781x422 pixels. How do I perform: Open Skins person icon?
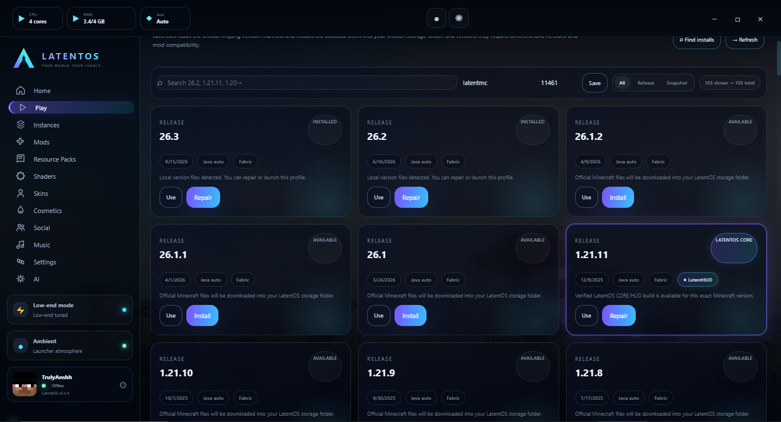21,193
